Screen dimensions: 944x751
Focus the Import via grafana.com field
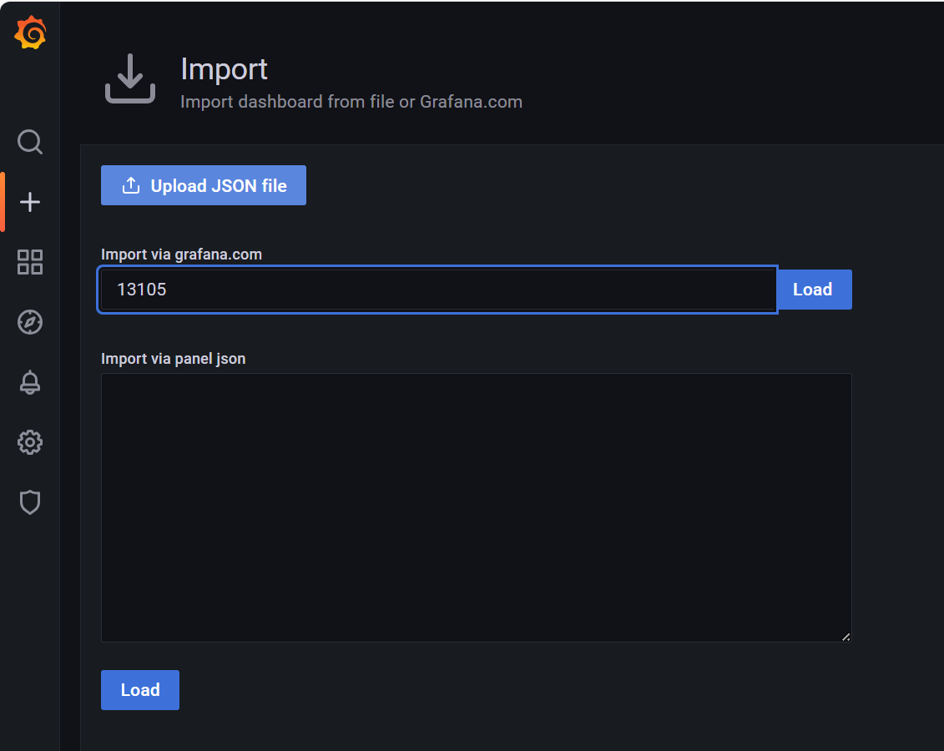437,290
